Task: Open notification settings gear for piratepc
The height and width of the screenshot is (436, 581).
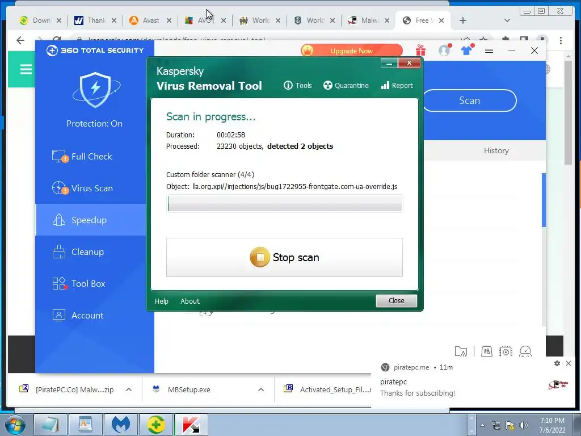Action: click(557, 363)
